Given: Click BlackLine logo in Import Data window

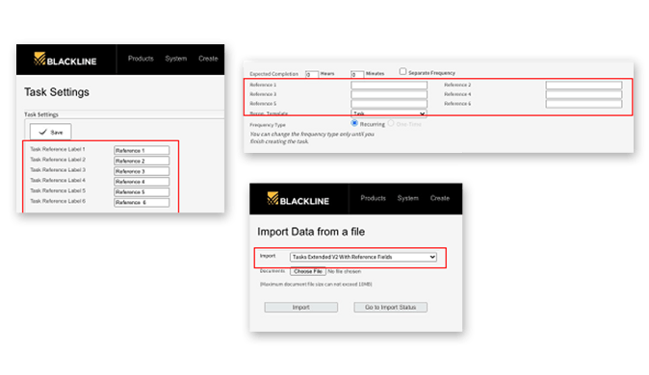Looking at the screenshot, I should 298,199.
